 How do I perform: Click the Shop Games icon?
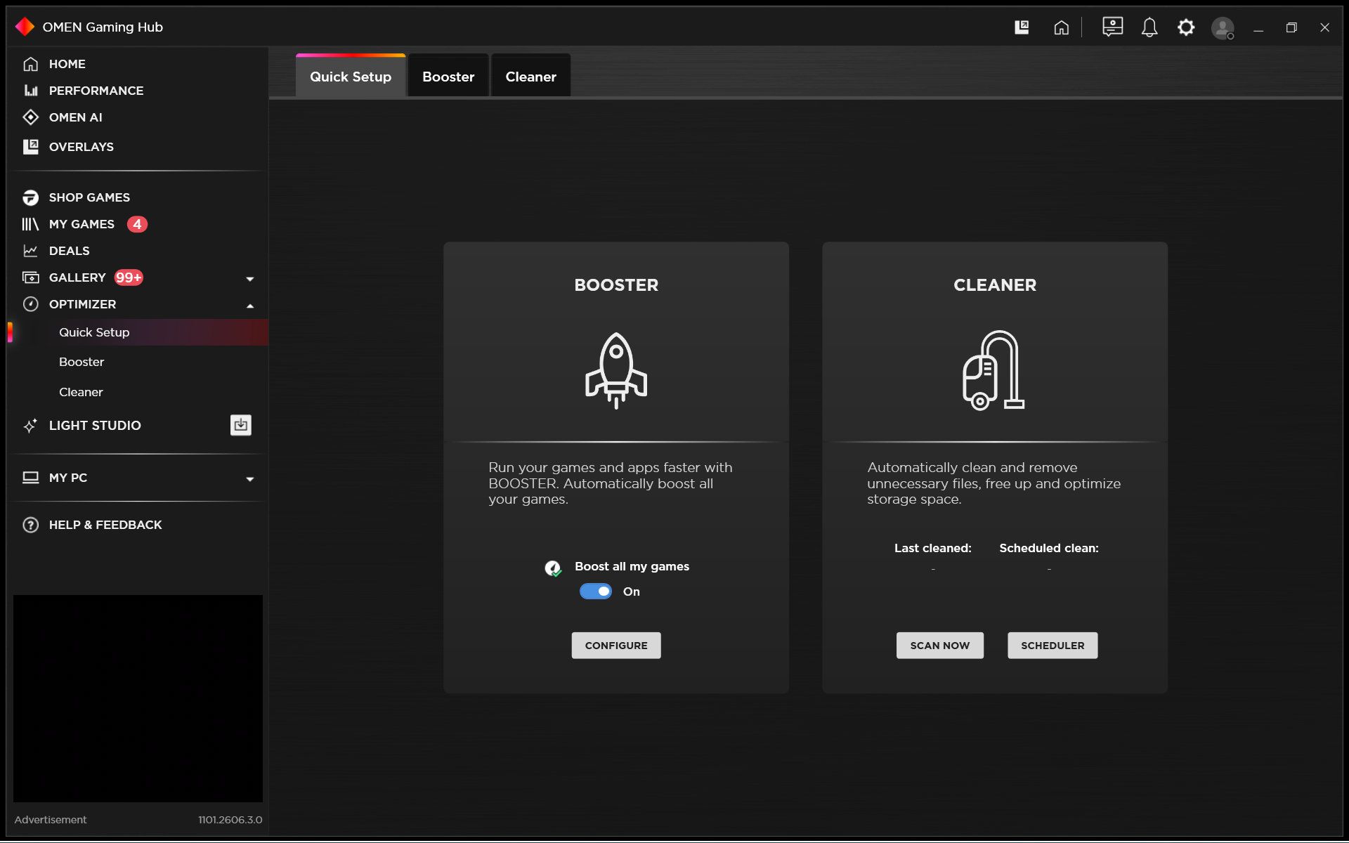click(x=30, y=197)
